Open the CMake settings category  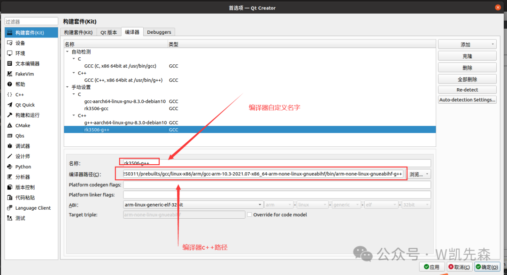pos(23,126)
